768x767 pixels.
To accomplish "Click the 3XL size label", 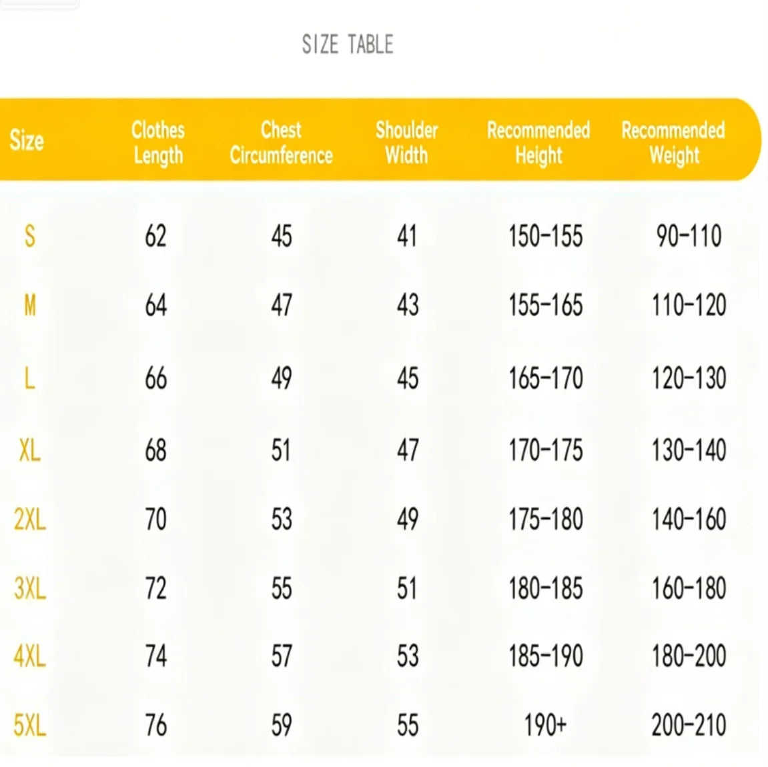I will [30, 588].
